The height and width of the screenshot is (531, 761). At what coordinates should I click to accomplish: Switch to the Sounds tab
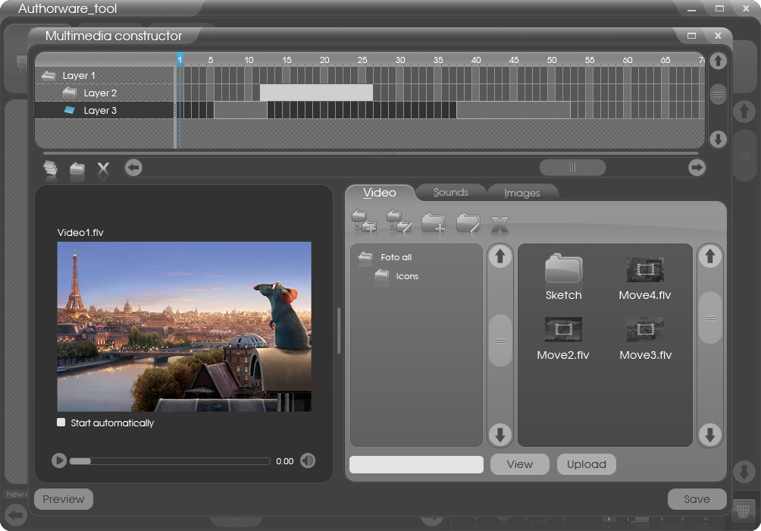450,193
